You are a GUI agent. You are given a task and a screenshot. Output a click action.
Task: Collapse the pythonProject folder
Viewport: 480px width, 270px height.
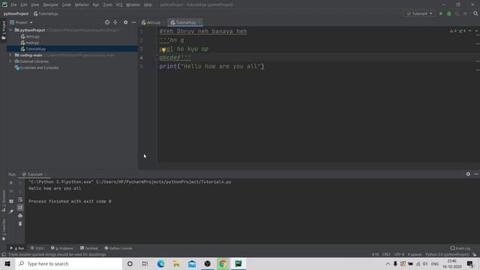click(x=10, y=30)
